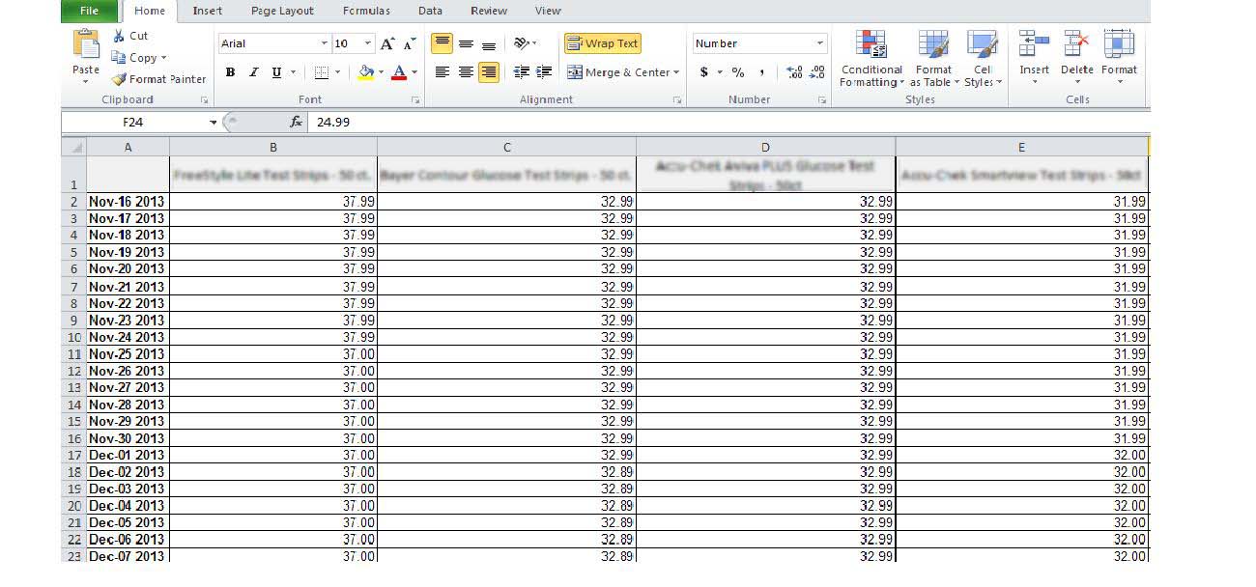Screen dimensions: 1256x587
Task: Select cell with date Nov-25 2013
Action: pos(128,354)
